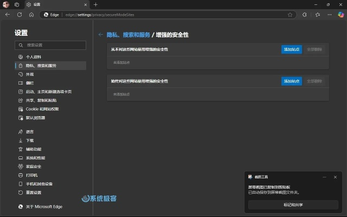Click the profile avatar in the title bar

[6, 4]
